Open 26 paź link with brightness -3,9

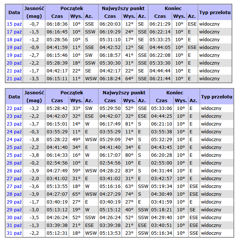[x=14, y=170]
